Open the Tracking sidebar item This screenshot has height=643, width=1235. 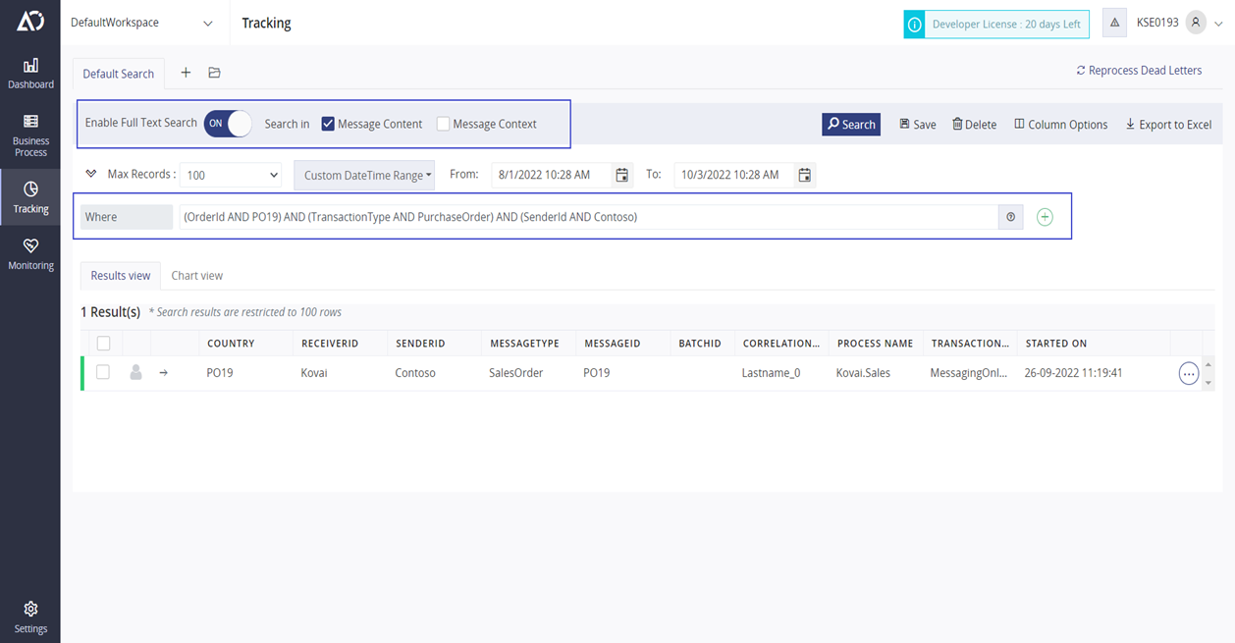(30, 197)
